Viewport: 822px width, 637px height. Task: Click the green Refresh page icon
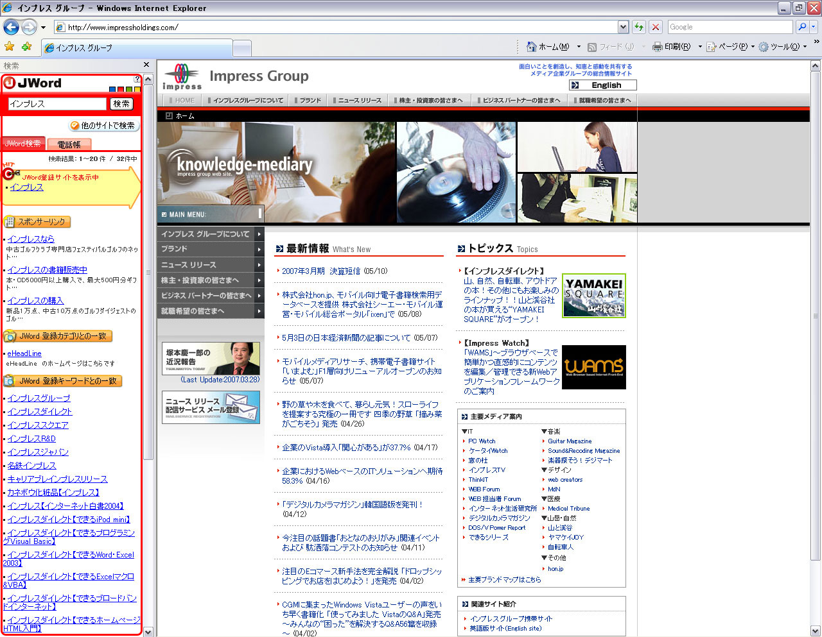638,27
